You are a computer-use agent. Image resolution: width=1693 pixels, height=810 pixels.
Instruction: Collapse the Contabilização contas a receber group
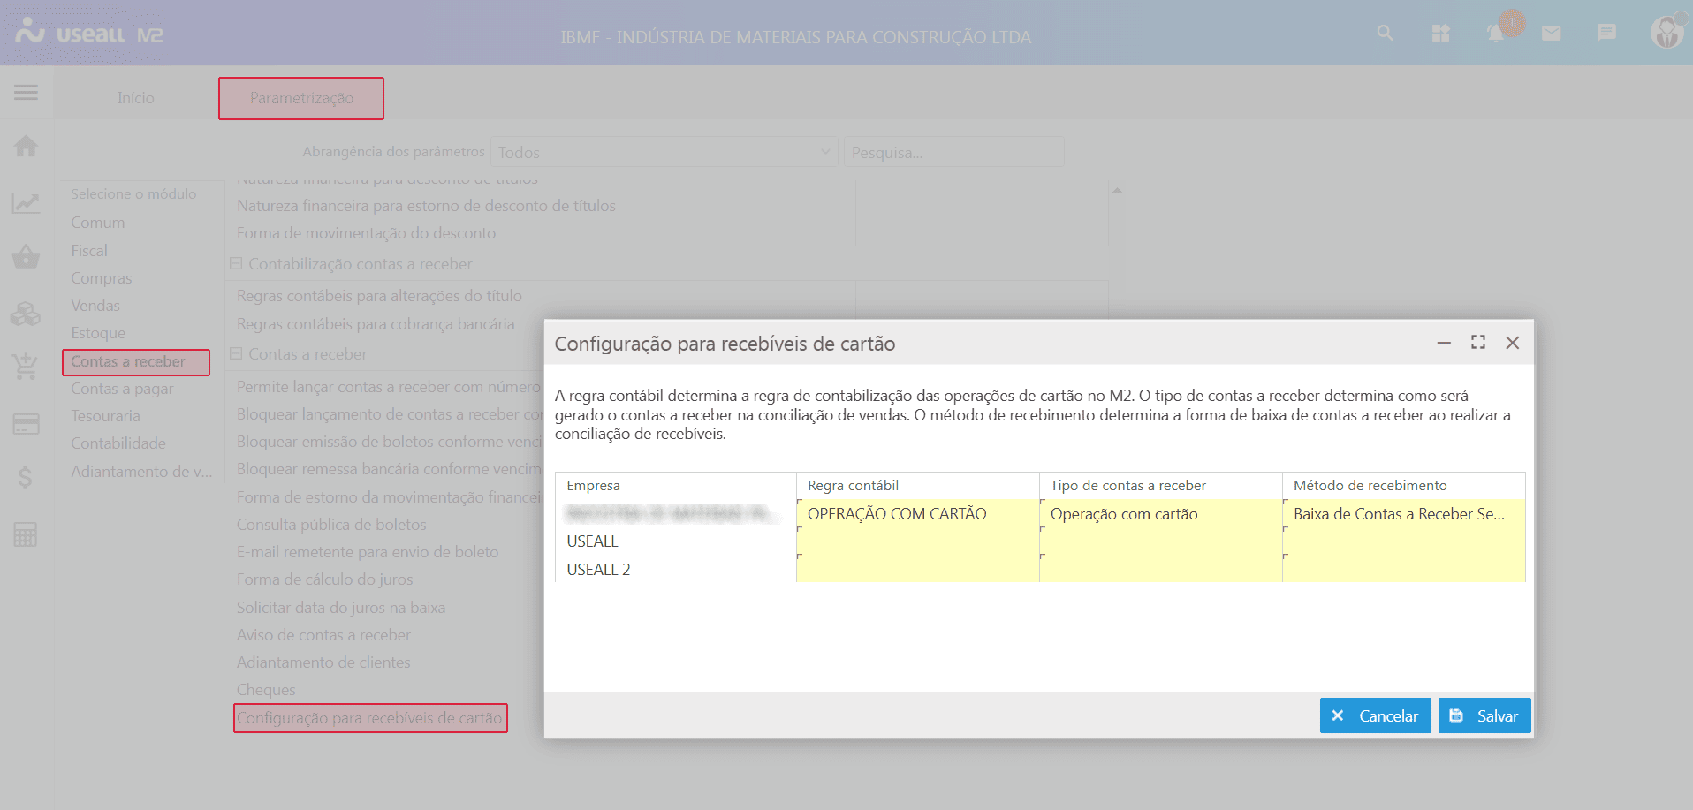click(x=236, y=264)
